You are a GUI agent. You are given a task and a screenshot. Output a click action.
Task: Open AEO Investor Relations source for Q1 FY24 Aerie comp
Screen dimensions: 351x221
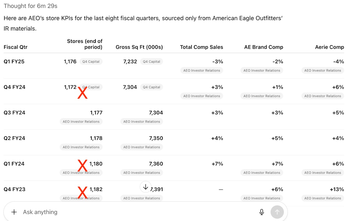(322, 173)
